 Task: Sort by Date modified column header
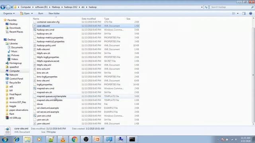click(88, 19)
